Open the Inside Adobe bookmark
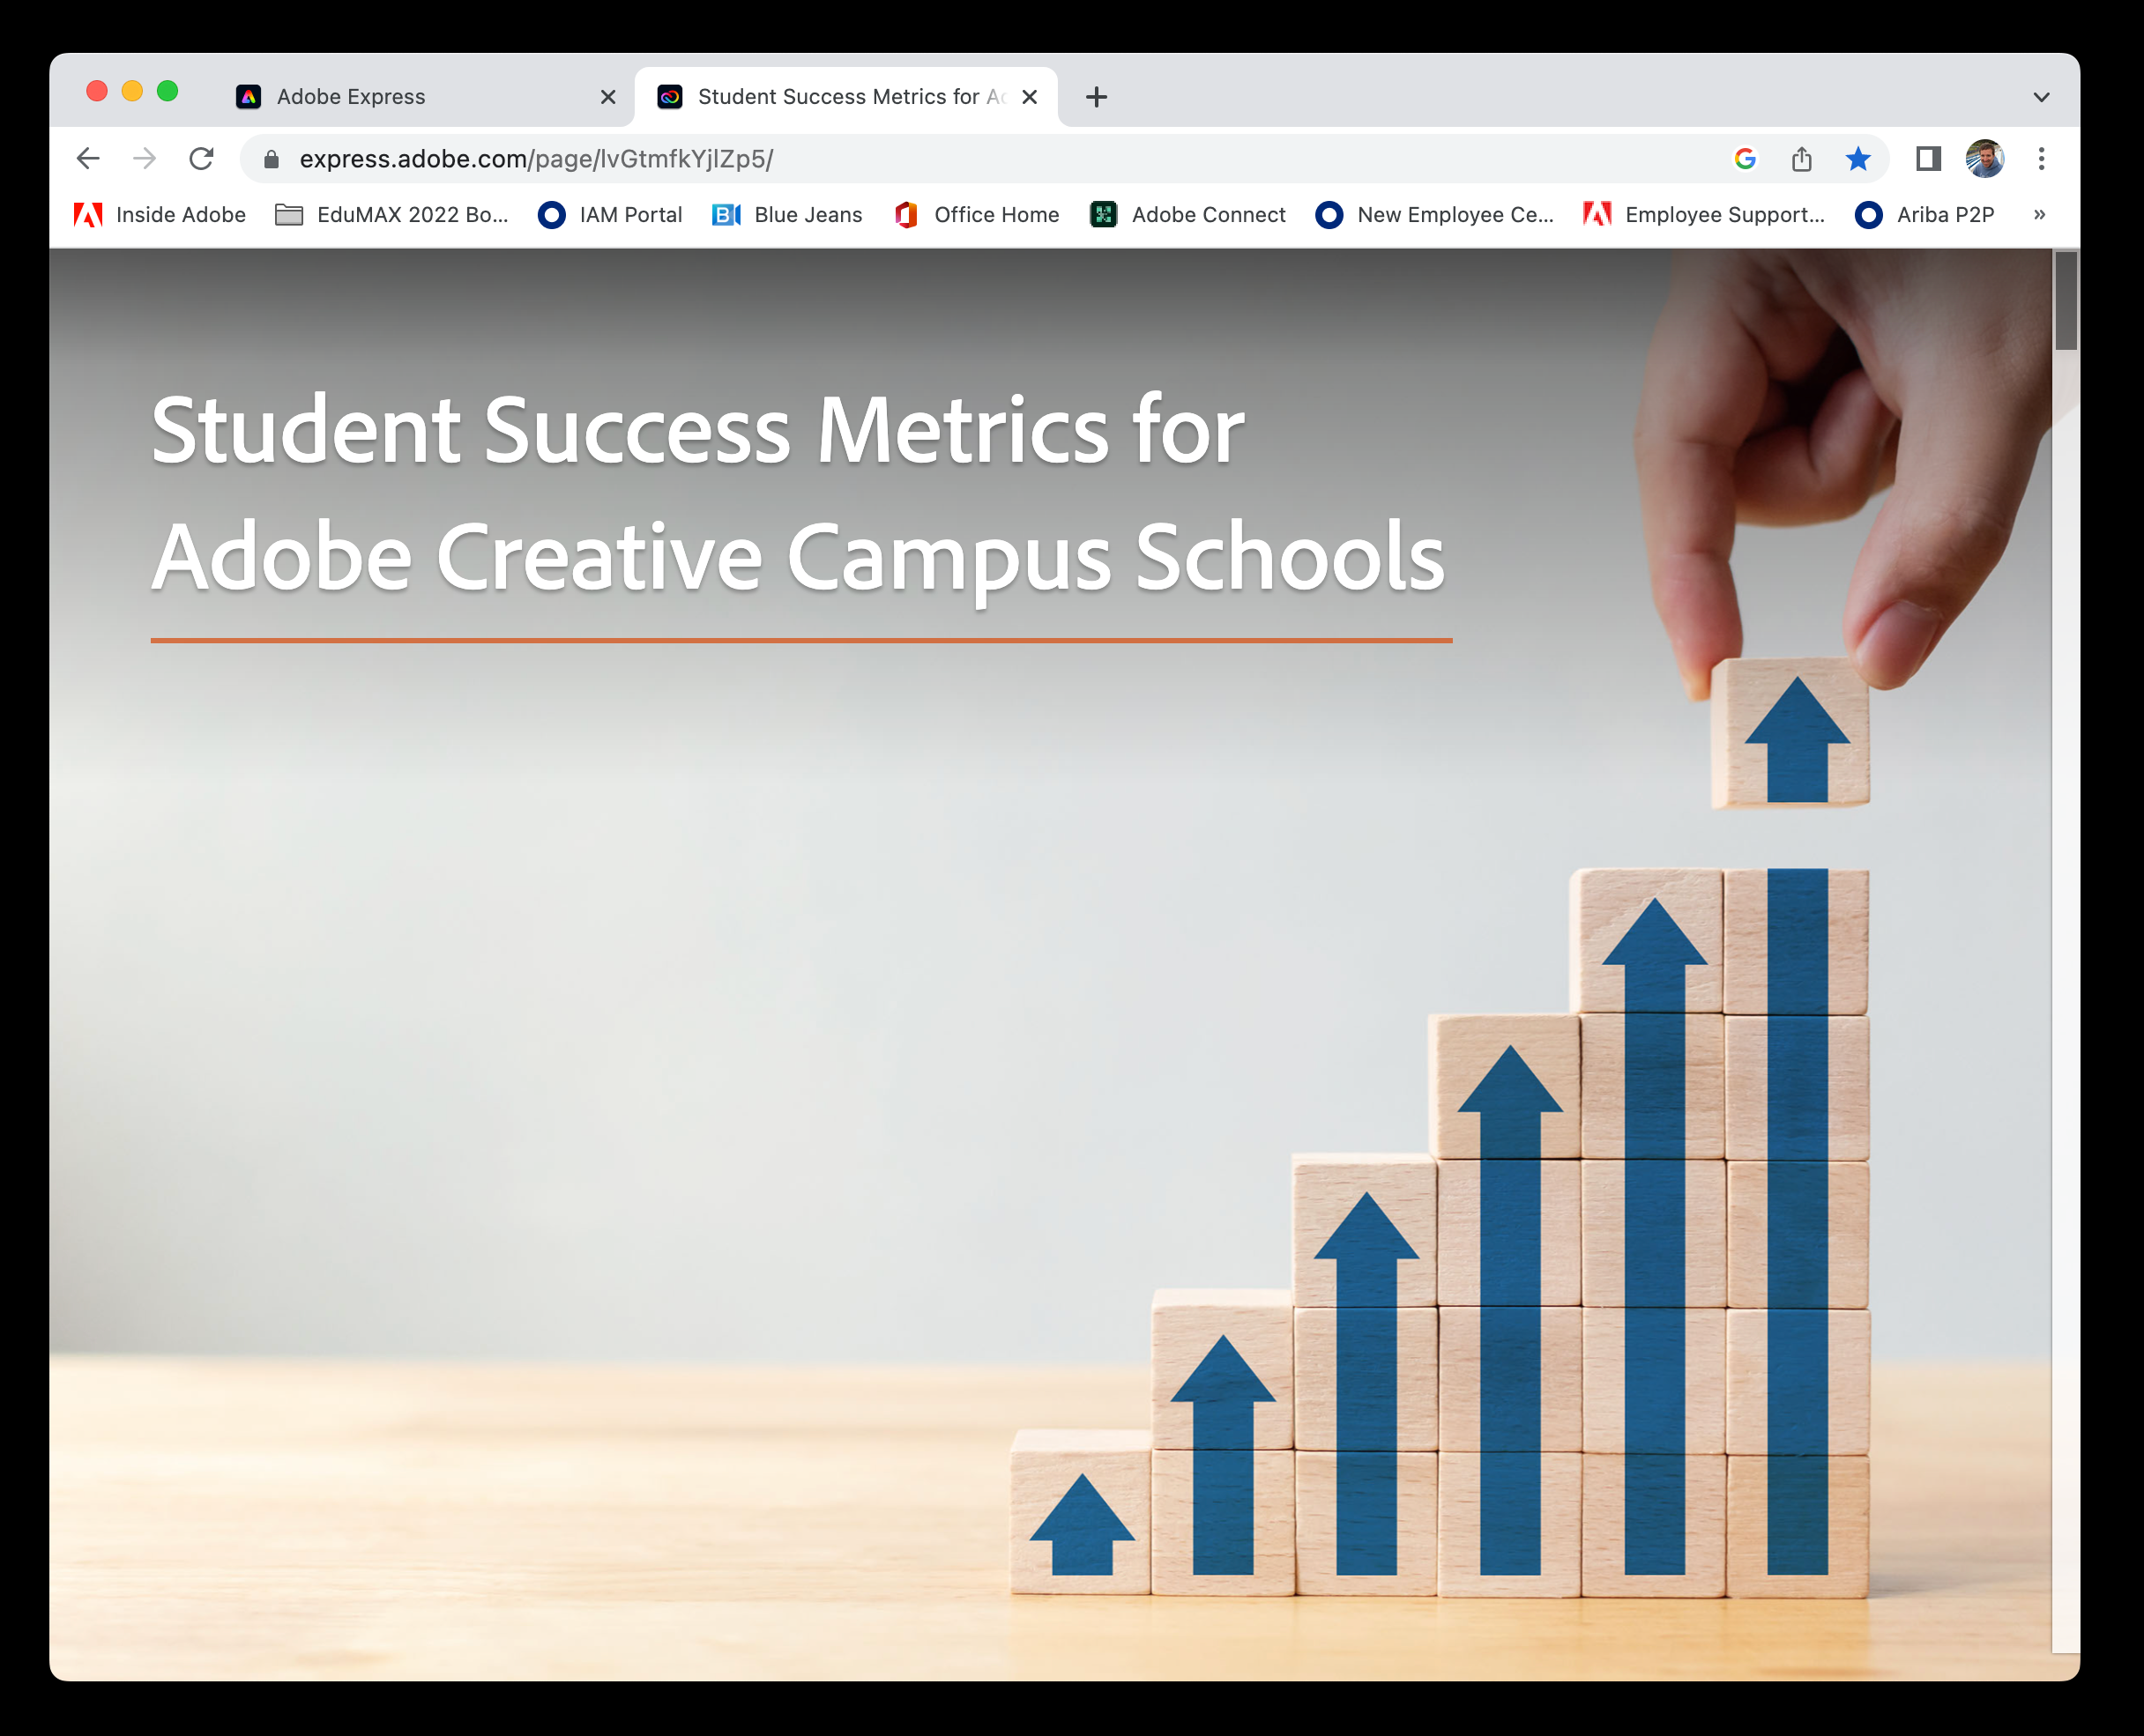Viewport: 2144px width, 1736px height. (x=160, y=214)
